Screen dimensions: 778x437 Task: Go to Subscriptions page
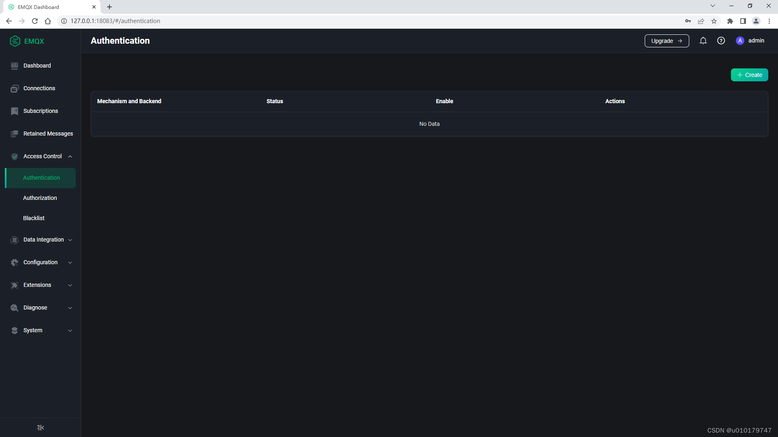coord(41,111)
